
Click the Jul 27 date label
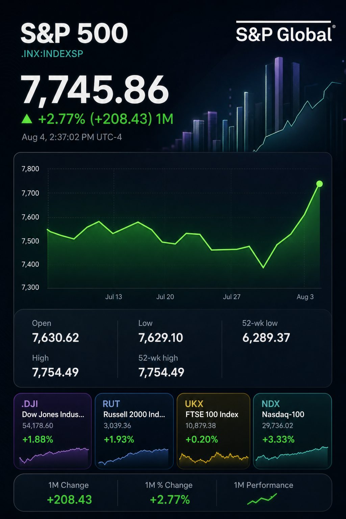pyautogui.click(x=232, y=297)
